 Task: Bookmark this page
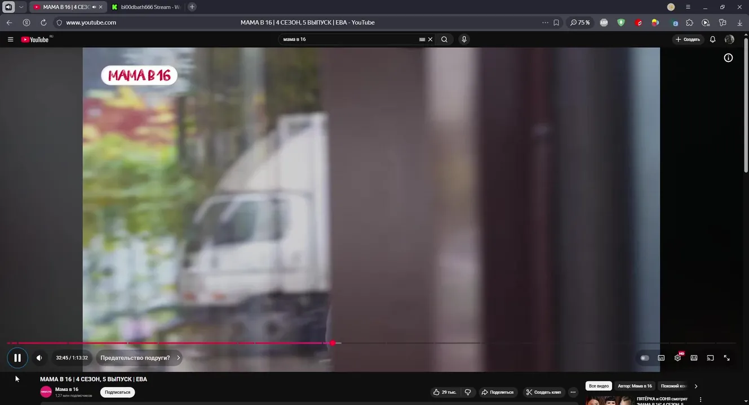click(x=556, y=22)
